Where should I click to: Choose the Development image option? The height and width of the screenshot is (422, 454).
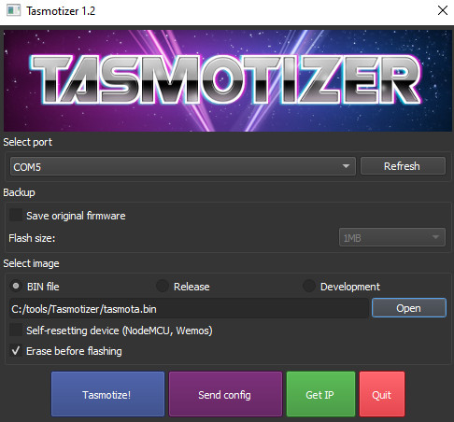[309, 286]
